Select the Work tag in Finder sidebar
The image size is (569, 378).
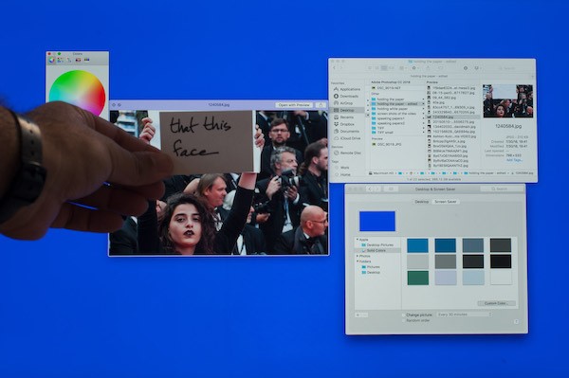tap(345, 168)
